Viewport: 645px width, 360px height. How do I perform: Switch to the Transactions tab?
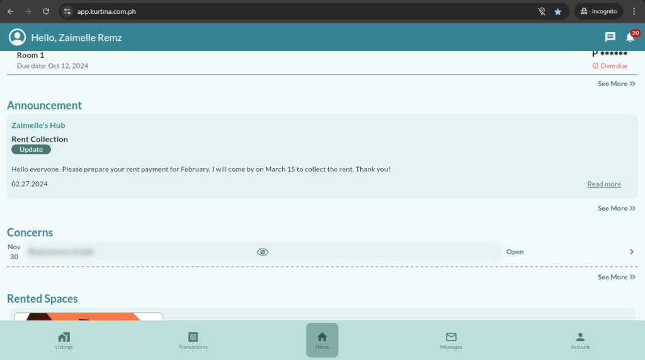(x=193, y=340)
